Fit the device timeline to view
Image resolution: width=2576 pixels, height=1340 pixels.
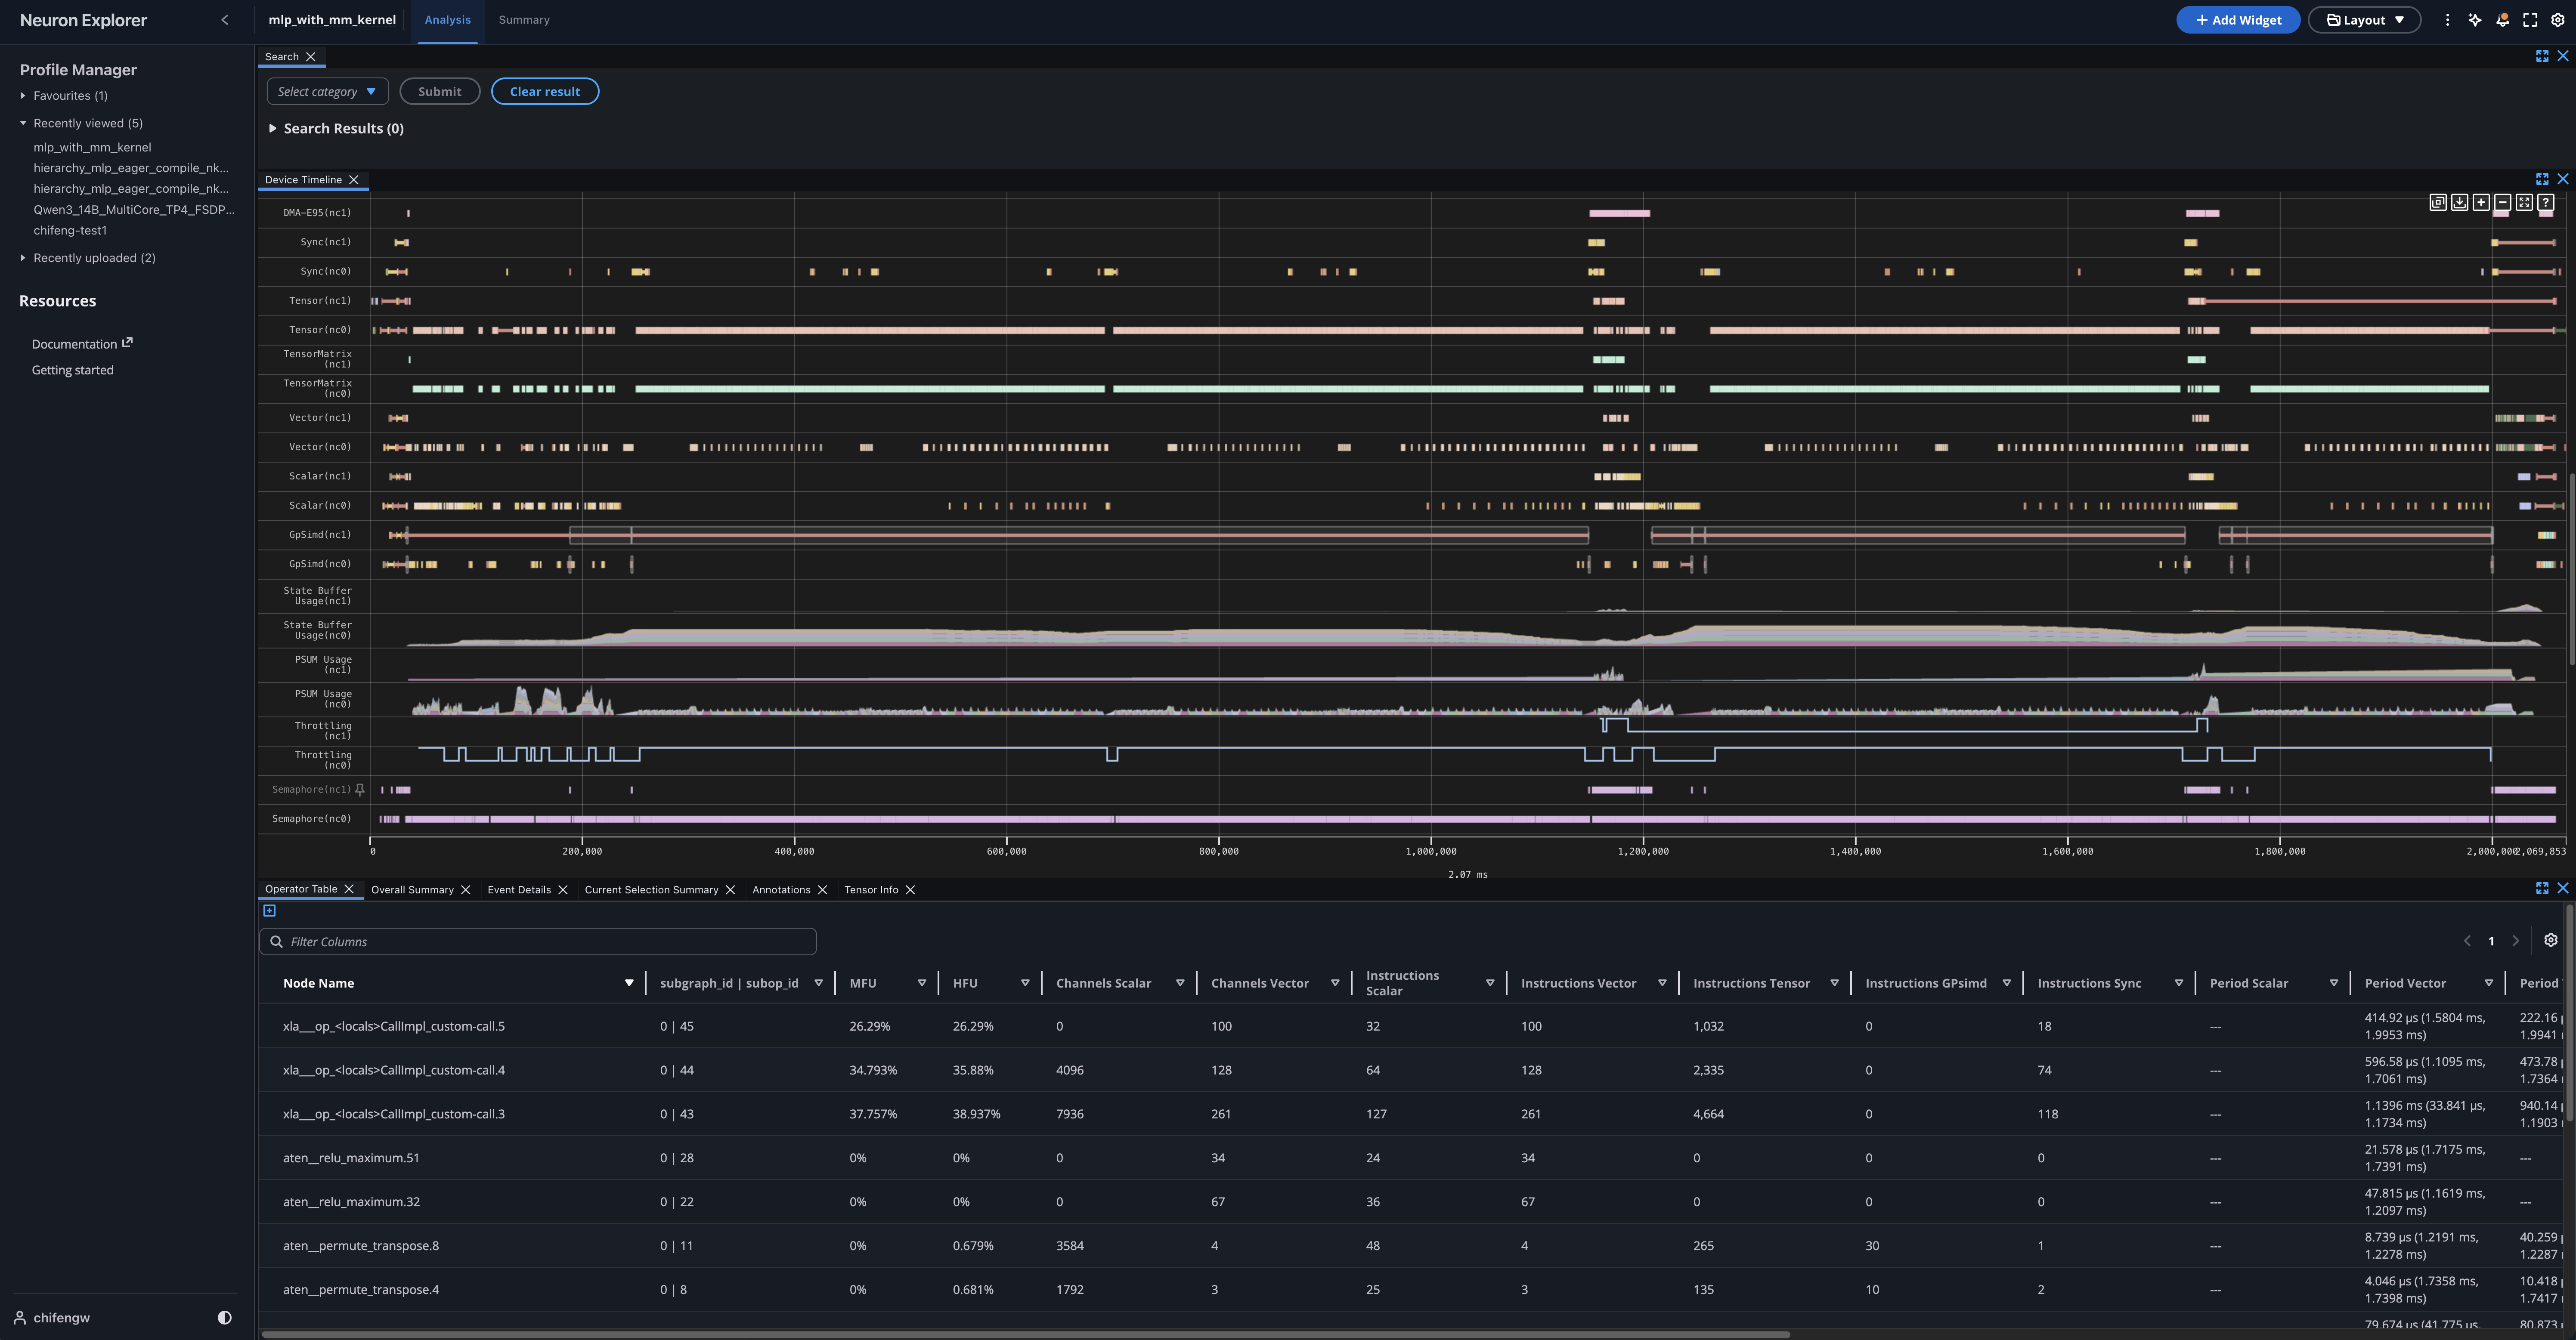[2524, 202]
